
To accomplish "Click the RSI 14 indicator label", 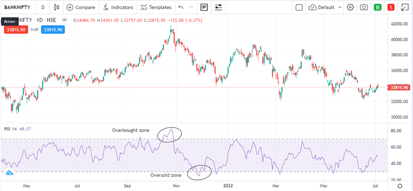I will pos(10,128).
